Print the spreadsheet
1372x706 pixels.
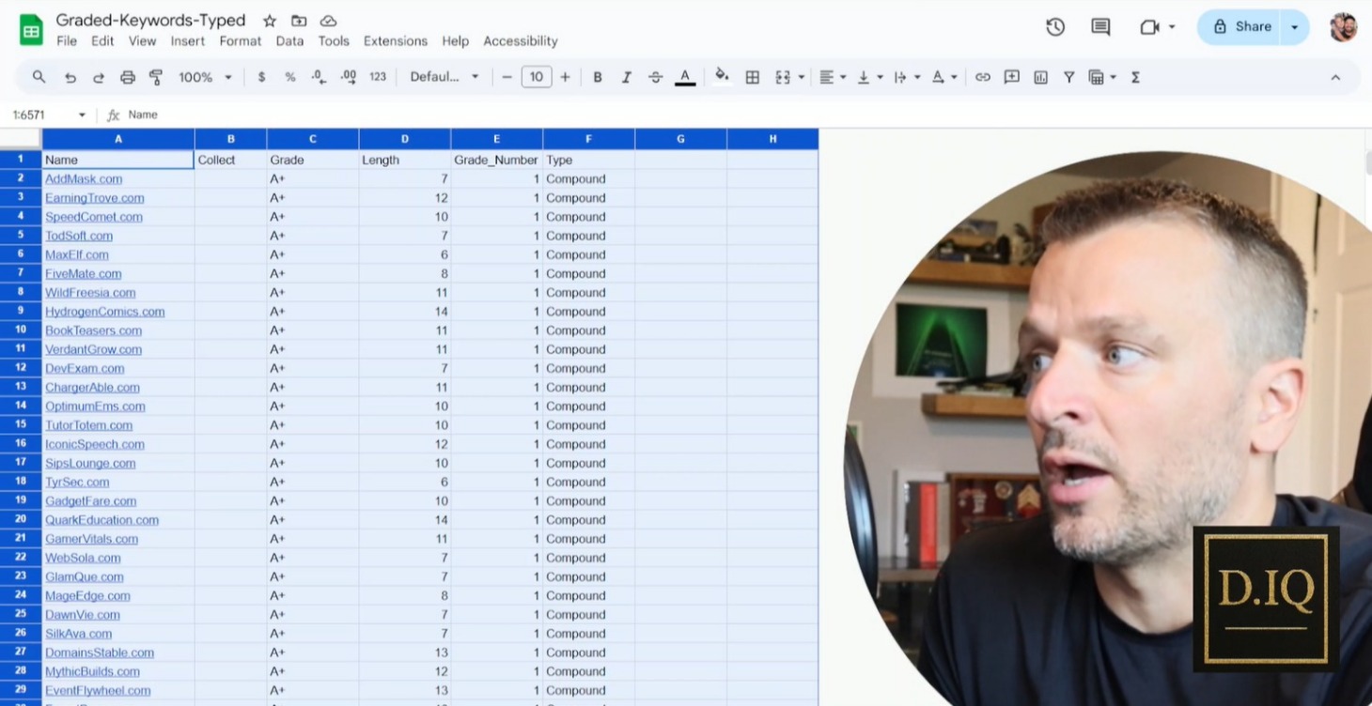[x=128, y=78]
